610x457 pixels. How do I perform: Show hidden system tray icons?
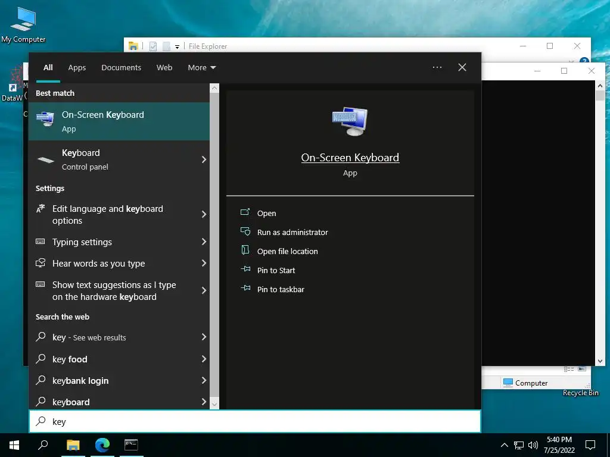coord(504,445)
